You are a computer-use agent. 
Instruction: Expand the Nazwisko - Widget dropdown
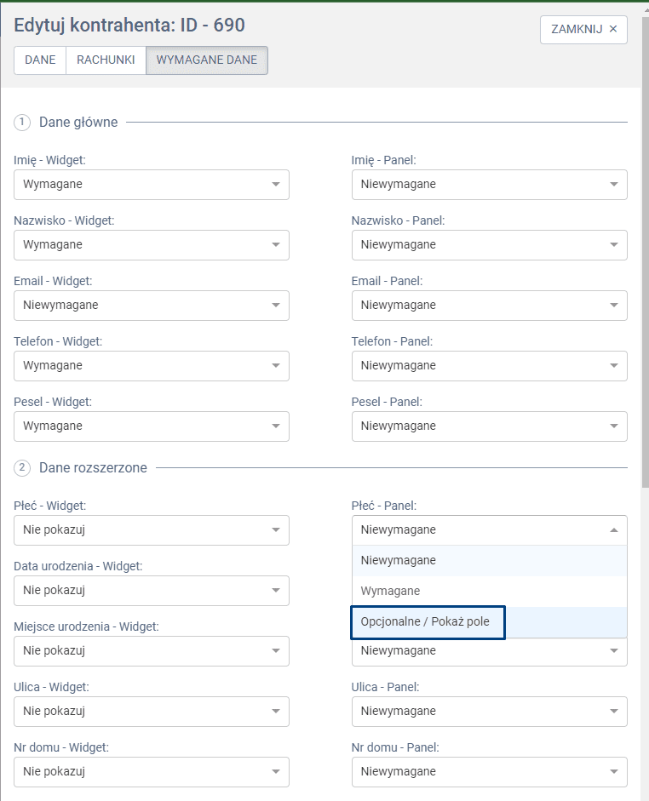tap(152, 245)
